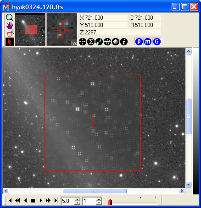This screenshot has width=201, height=208.
Task: Click the half-shaded contrast circle icon
Action: 116,42
